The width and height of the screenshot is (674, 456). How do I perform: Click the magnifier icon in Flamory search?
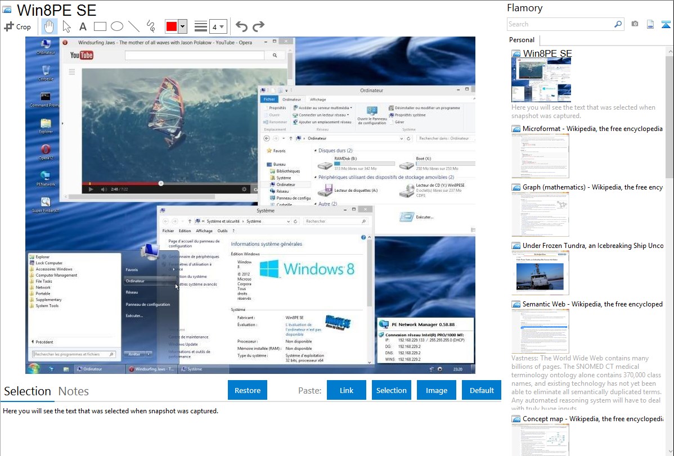618,24
